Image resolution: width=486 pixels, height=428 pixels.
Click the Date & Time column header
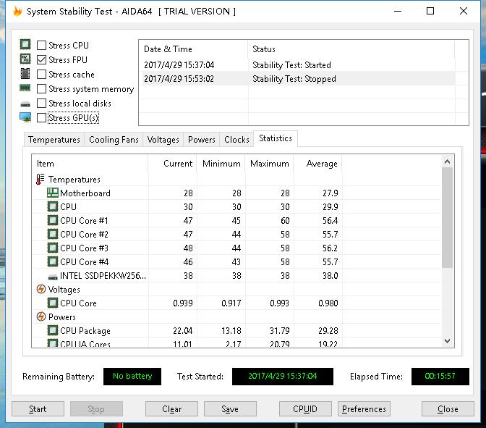(x=193, y=49)
